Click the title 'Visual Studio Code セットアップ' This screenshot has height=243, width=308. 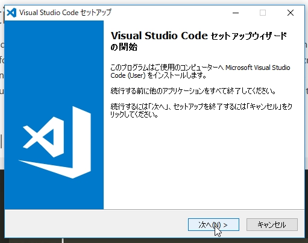pyautogui.click(x=65, y=13)
